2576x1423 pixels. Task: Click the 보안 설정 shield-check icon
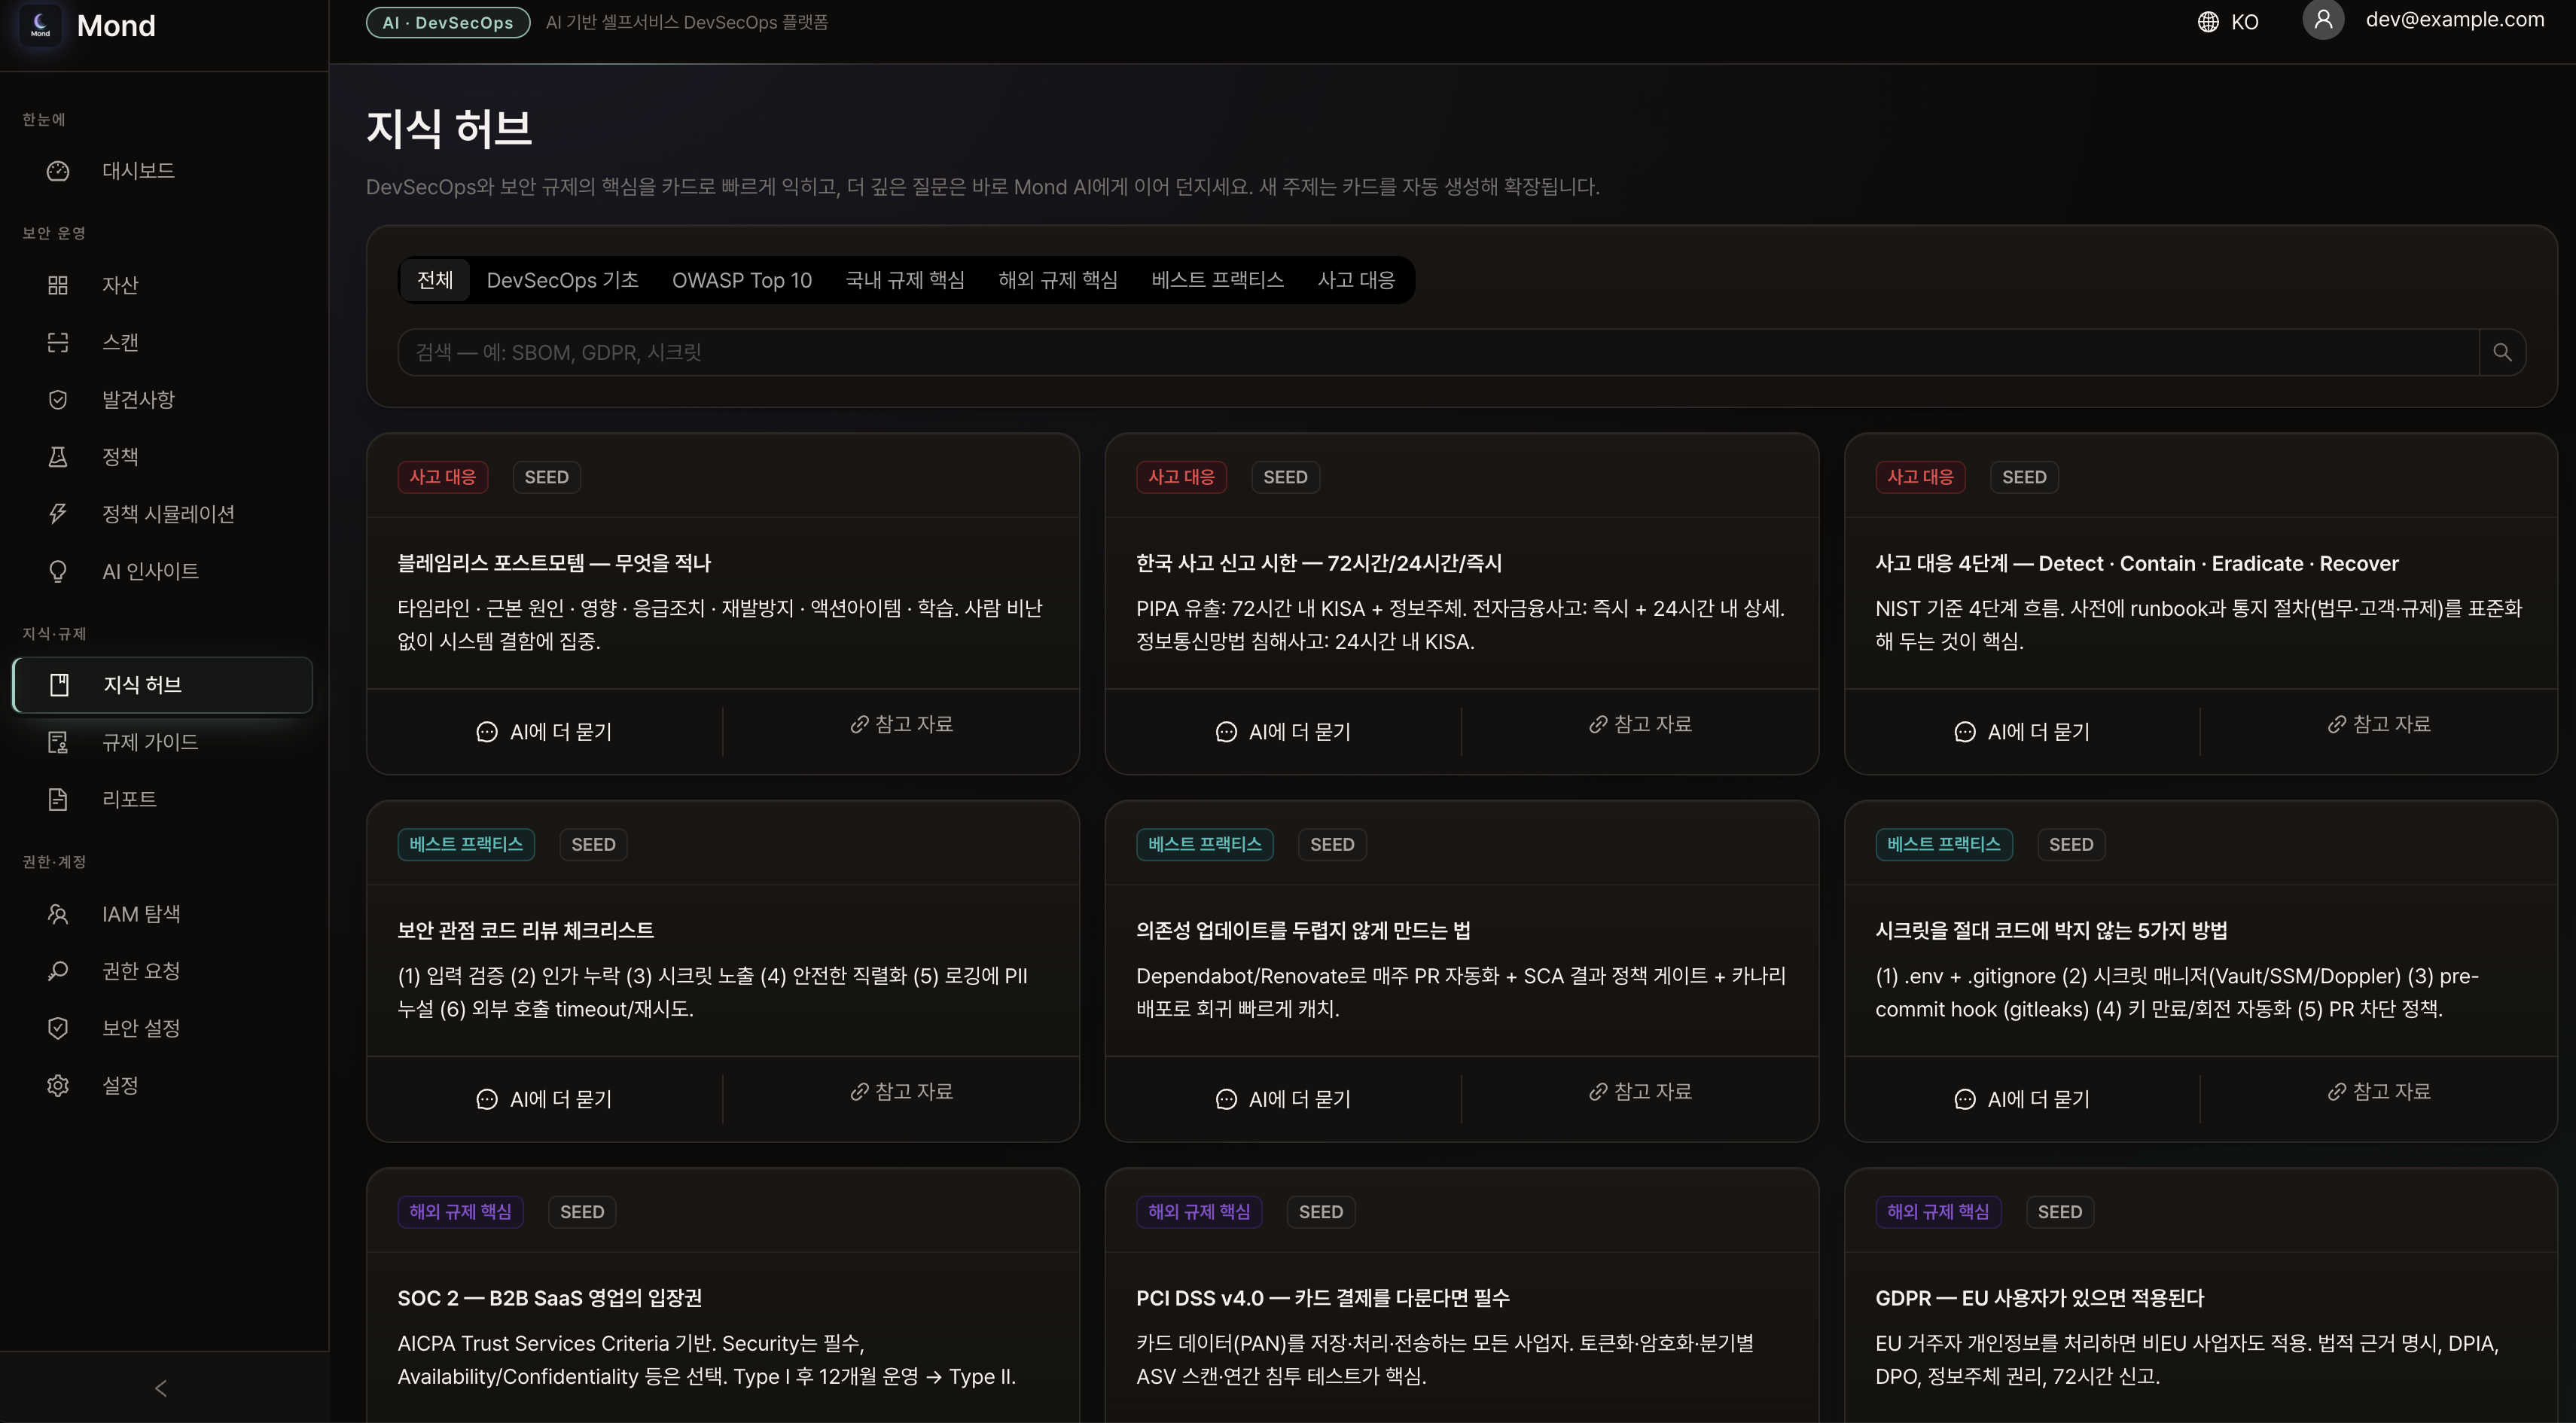pos(58,1028)
